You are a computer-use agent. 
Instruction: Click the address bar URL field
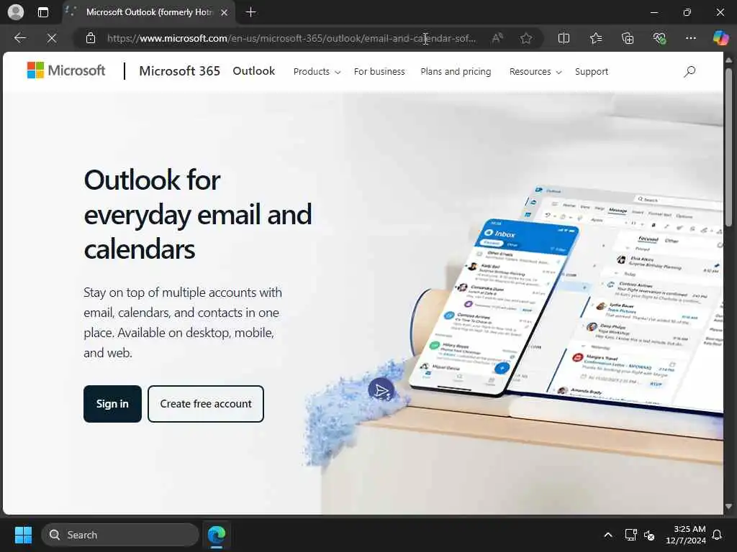pyautogui.click(x=291, y=38)
